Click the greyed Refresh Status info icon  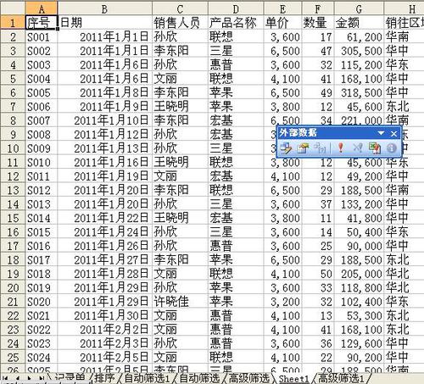(392, 147)
